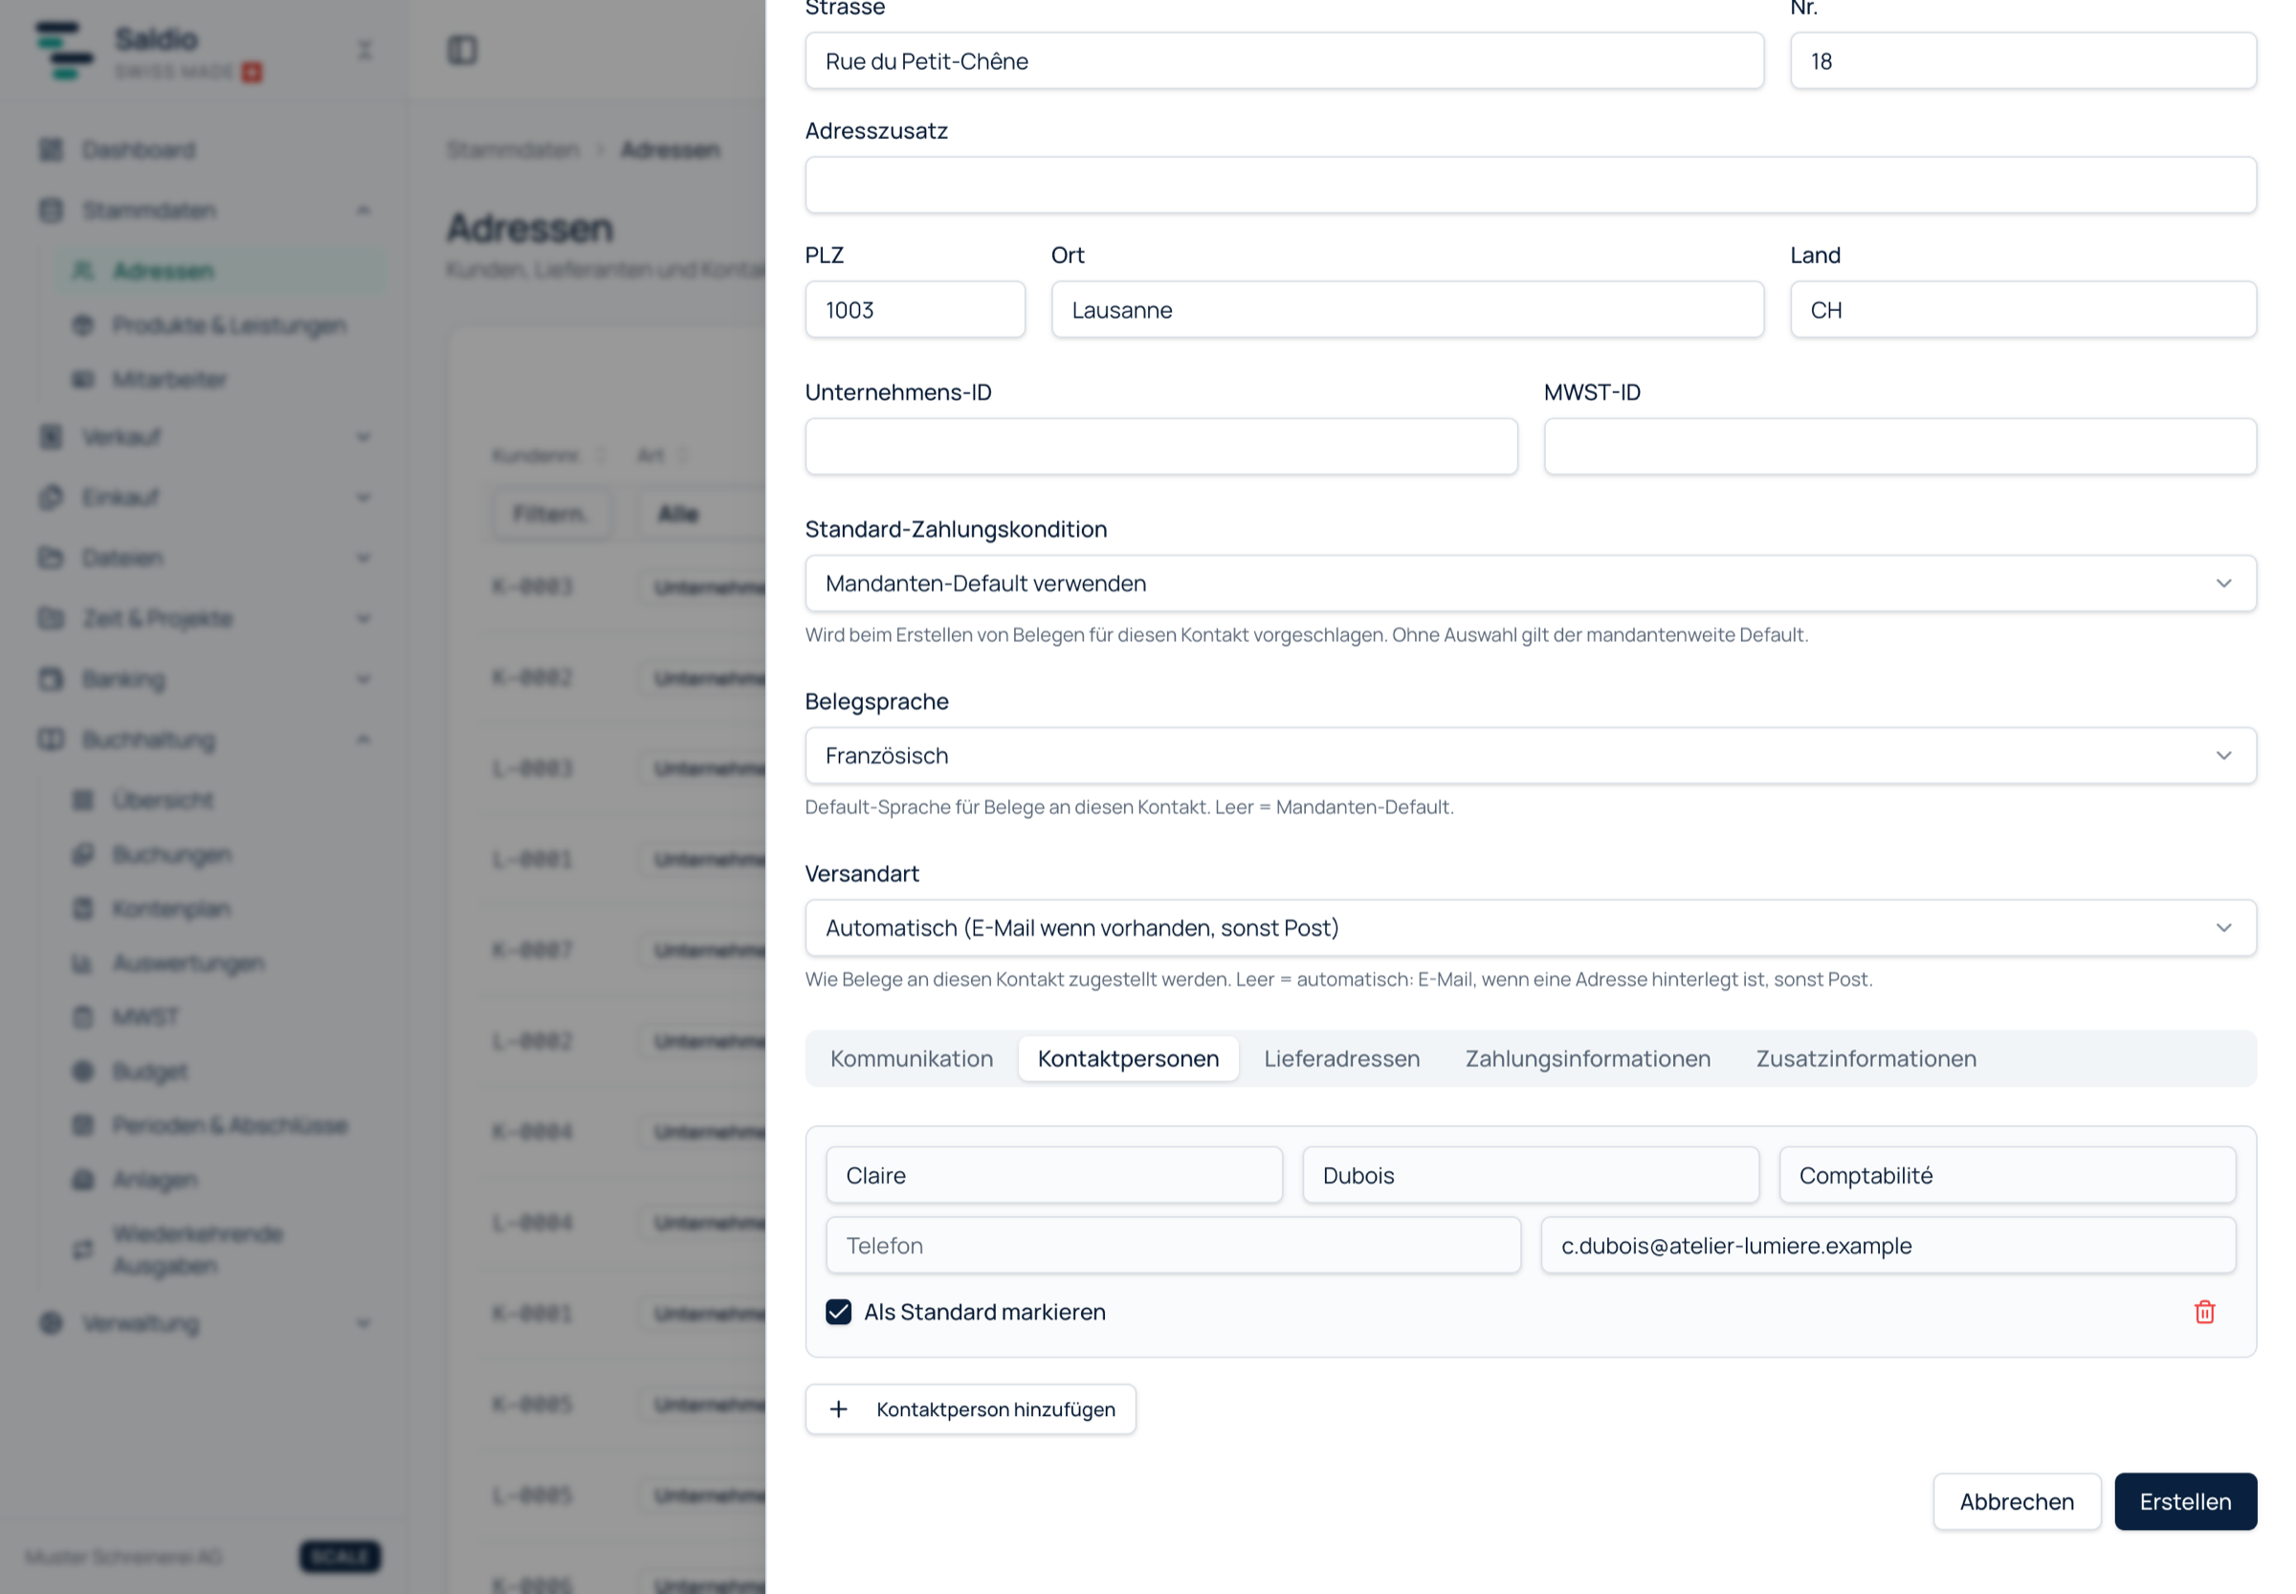Click the Banking sidebar icon
Viewport: 2296px width, 1594px height.
(50, 679)
